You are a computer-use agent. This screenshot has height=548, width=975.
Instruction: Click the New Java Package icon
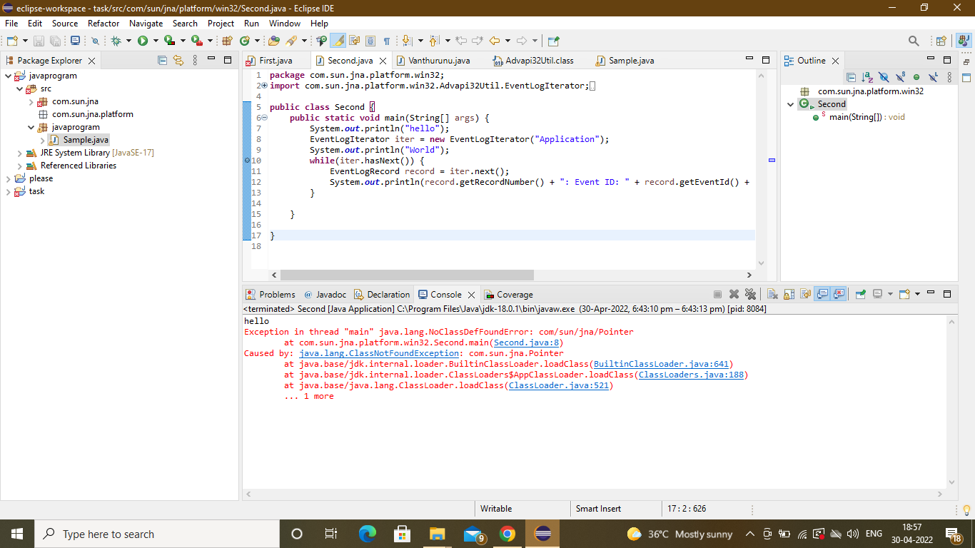point(228,41)
